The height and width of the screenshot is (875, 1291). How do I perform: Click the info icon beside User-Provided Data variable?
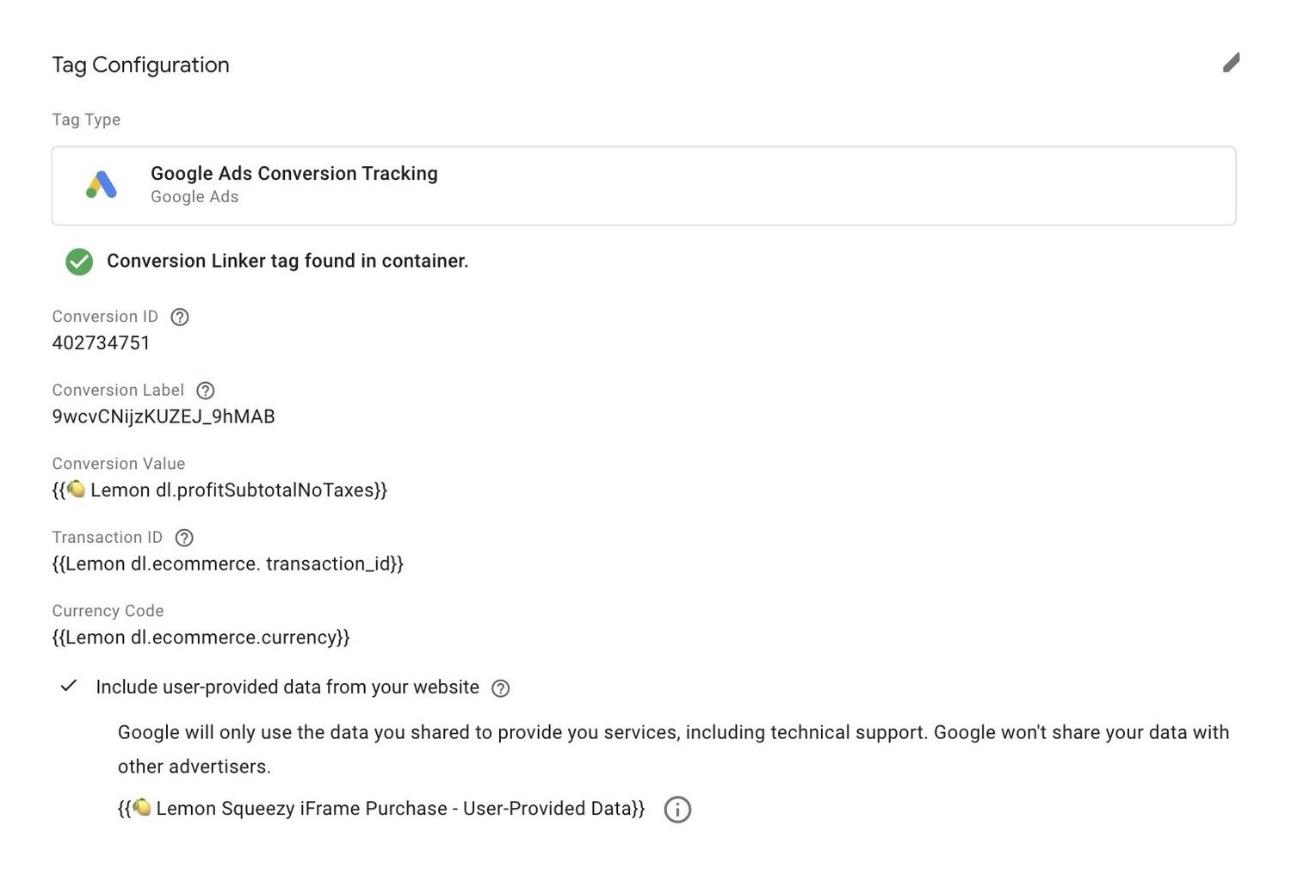point(677,810)
